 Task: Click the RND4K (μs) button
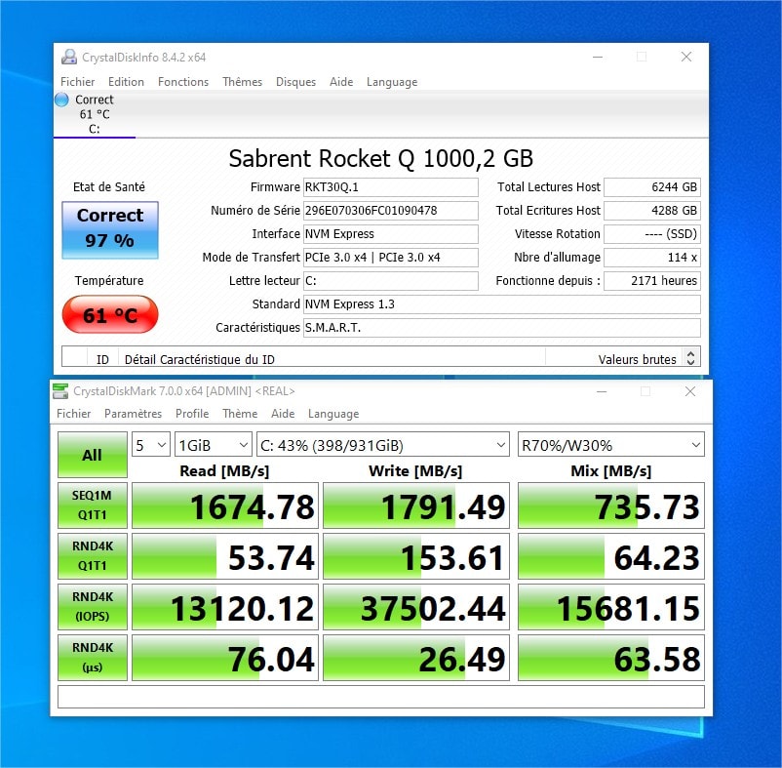tap(93, 658)
